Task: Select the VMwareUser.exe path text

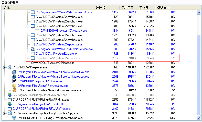Action: [x=54, y=77]
